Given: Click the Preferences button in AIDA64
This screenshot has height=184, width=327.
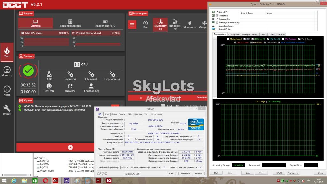Looking at the screenshot, I should tap(293, 173).
